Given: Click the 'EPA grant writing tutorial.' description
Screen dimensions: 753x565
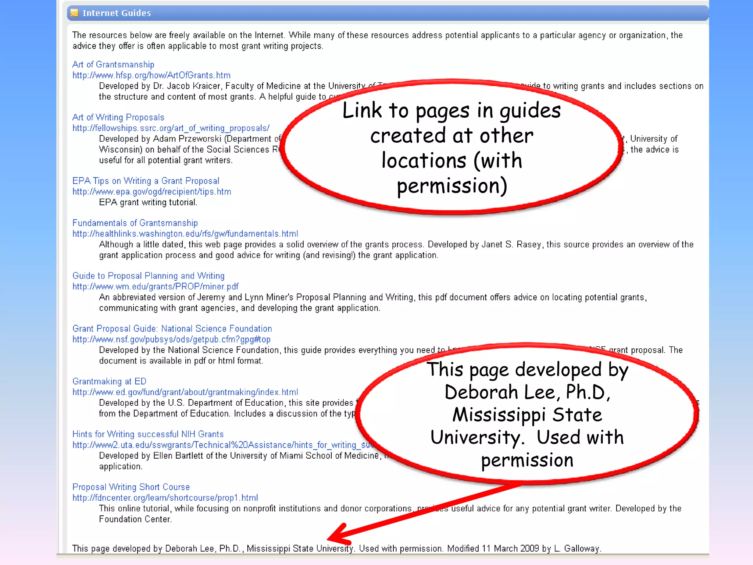Looking at the screenshot, I should 148,202.
